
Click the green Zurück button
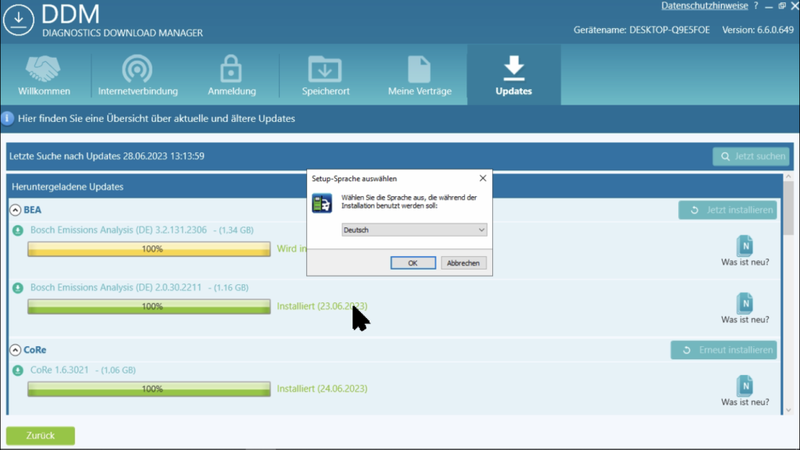pos(41,436)
